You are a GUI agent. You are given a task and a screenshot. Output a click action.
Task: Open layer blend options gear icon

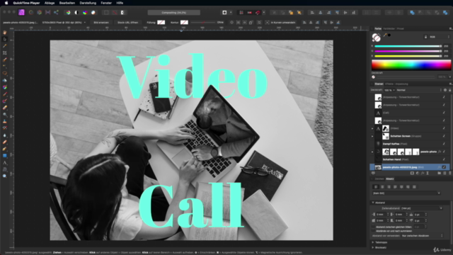pos(445,90)
